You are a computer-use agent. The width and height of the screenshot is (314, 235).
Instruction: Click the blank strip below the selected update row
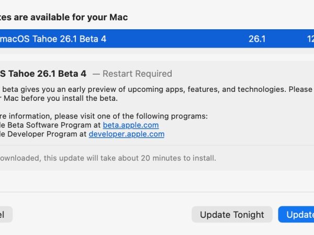click(x=157, y=55)
